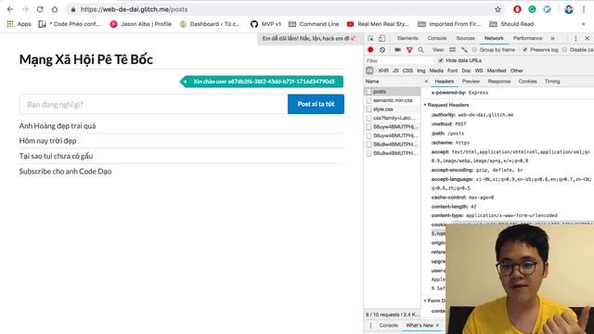This screenshot has height=334, width=594.
Task: Close the What's New drawer tab
Action: 437,326
